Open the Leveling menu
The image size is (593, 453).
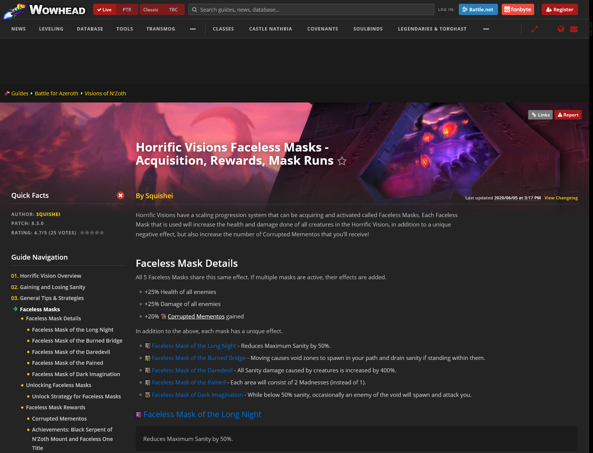(x=51, y=29)
